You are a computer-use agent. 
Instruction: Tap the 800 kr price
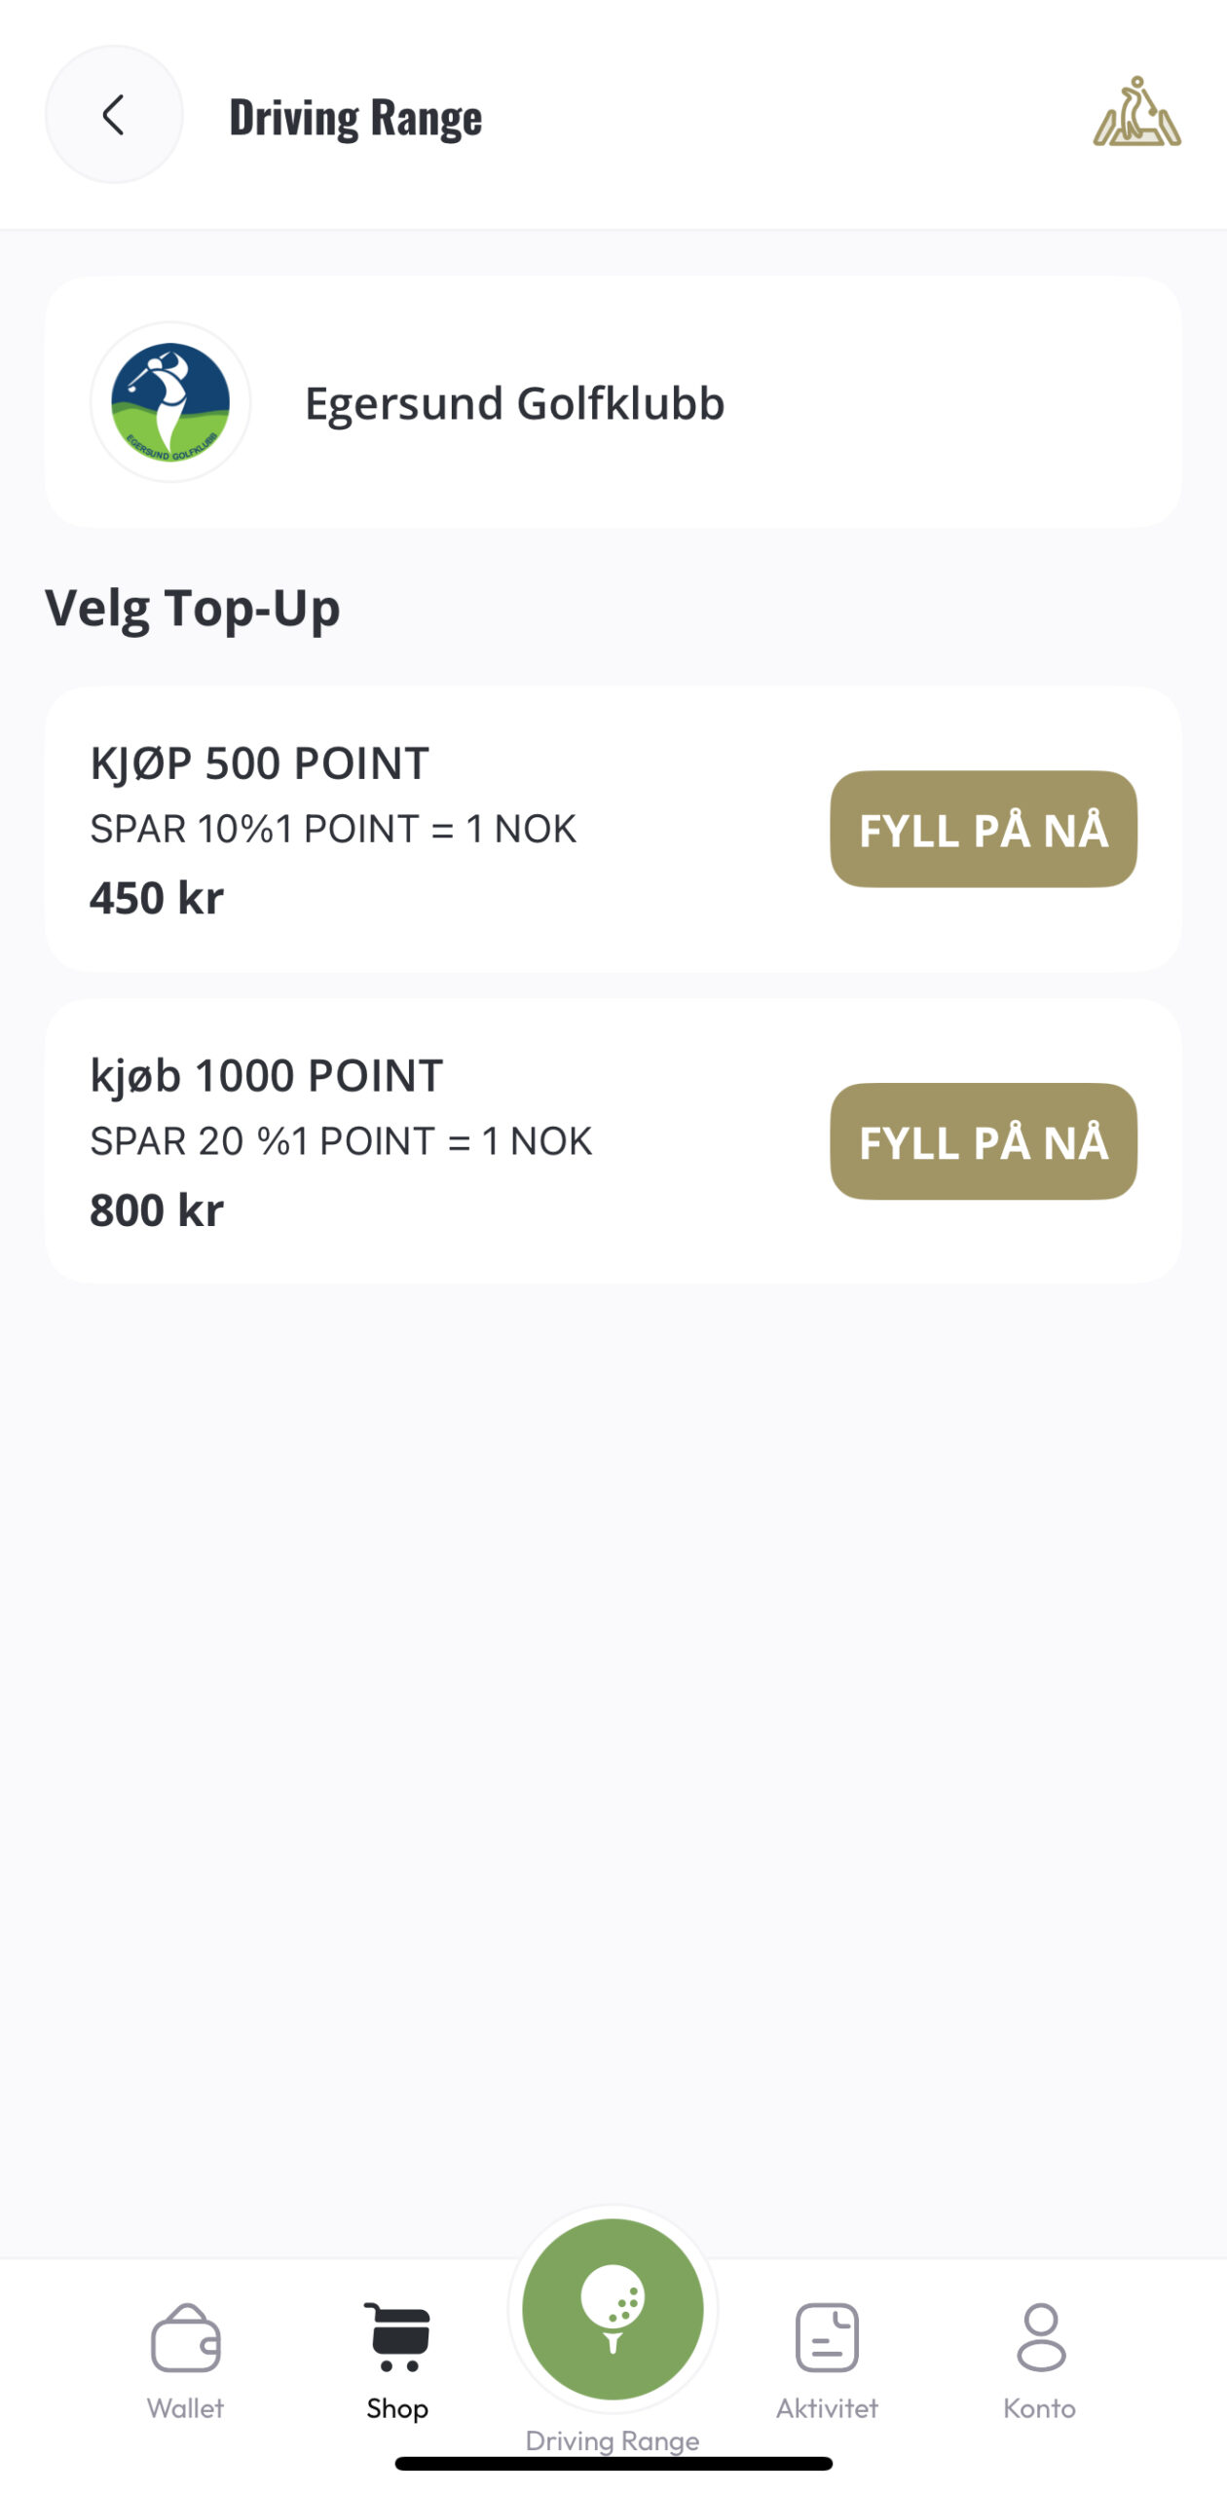click(x=157, y=1210)
